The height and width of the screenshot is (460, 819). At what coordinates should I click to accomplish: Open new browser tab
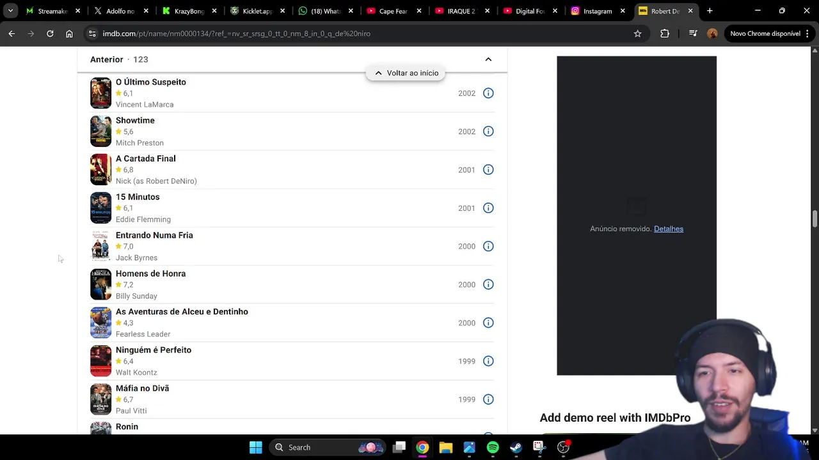710,11
